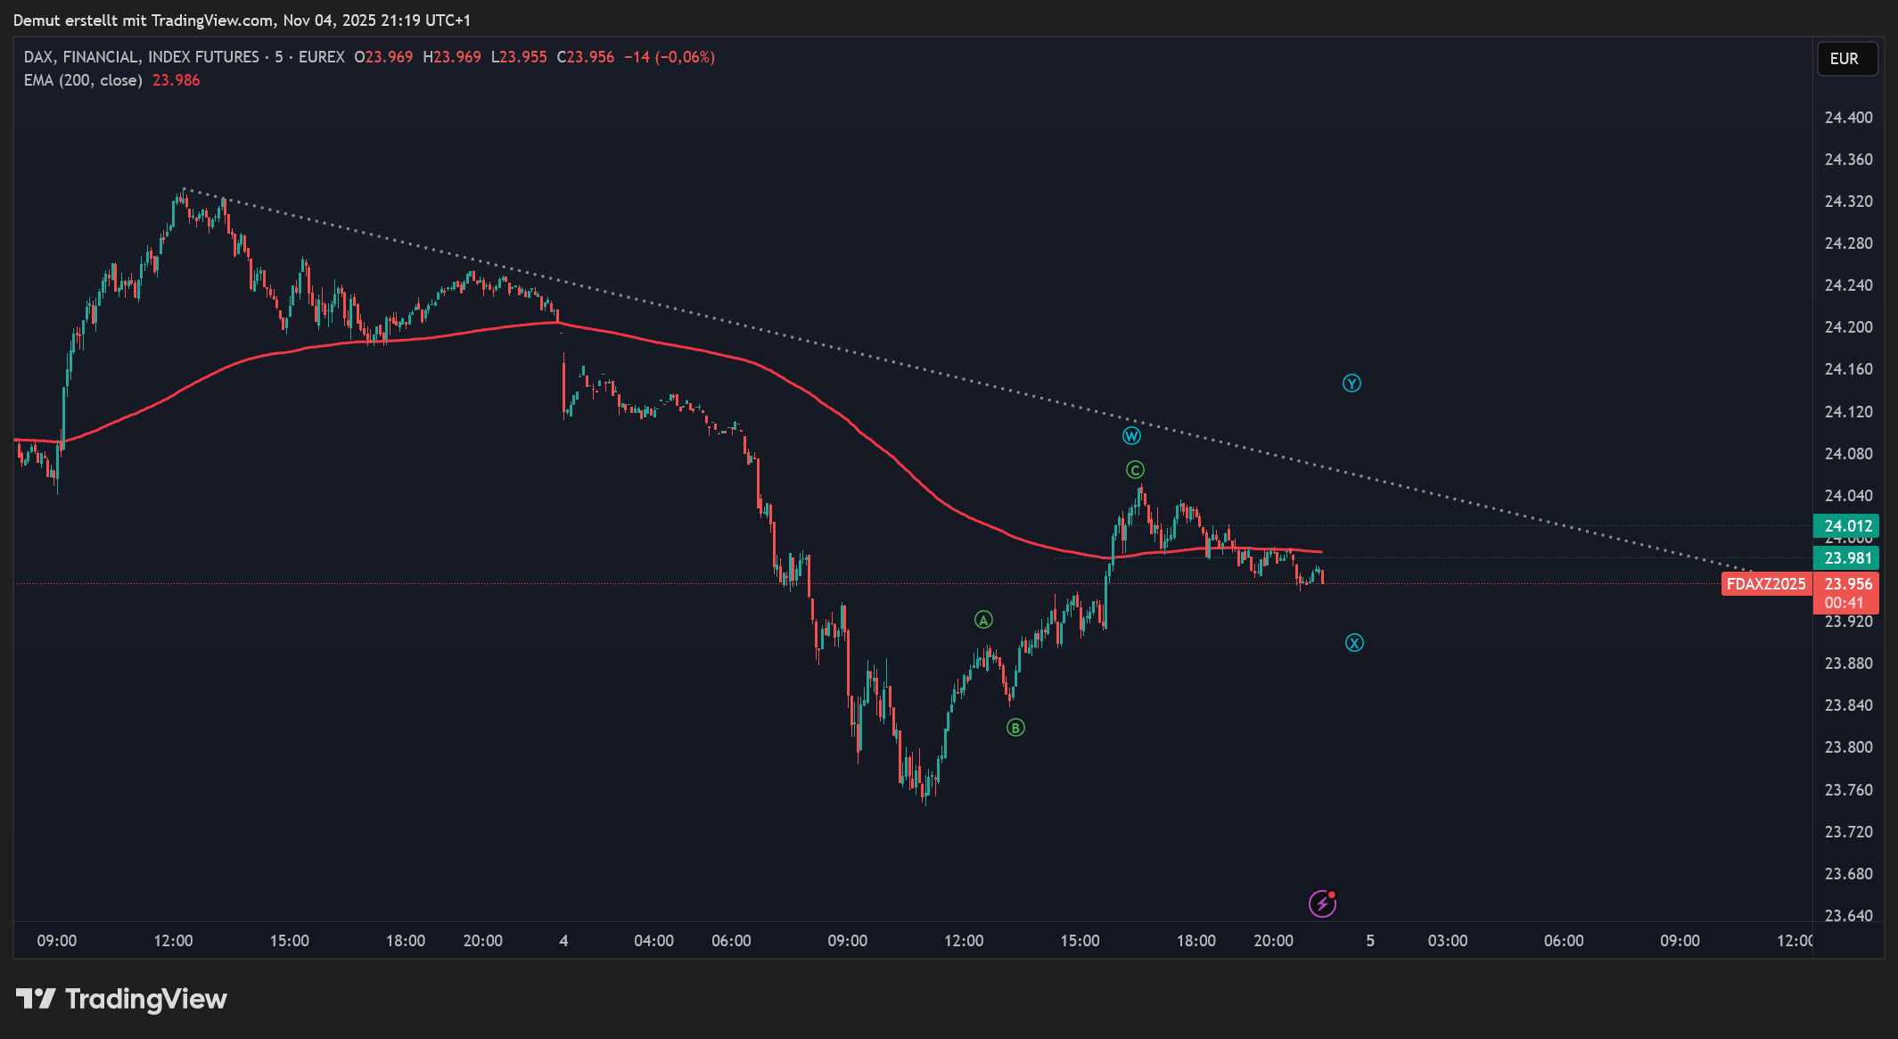Click the 24.400 level on price scale
1898x1039 pixels.
point(1848,118)
